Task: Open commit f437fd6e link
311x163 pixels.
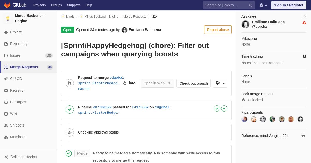Action: 140,107
